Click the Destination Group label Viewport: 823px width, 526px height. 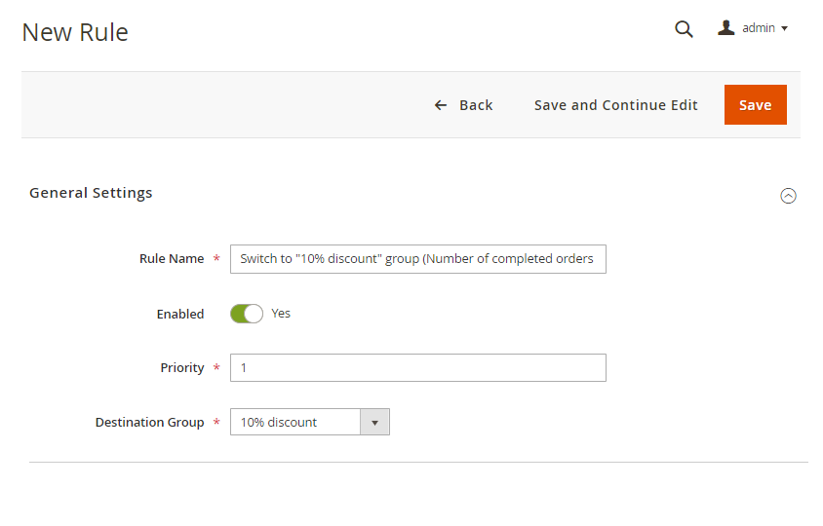[149, 423]
